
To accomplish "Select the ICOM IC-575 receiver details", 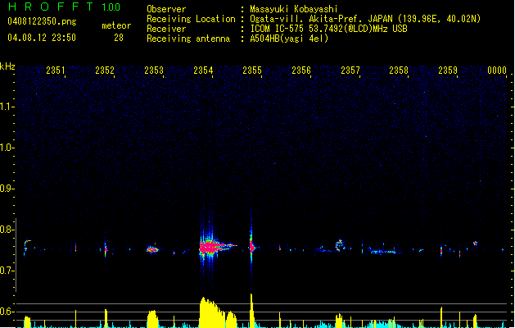I will tap(328, 29).
